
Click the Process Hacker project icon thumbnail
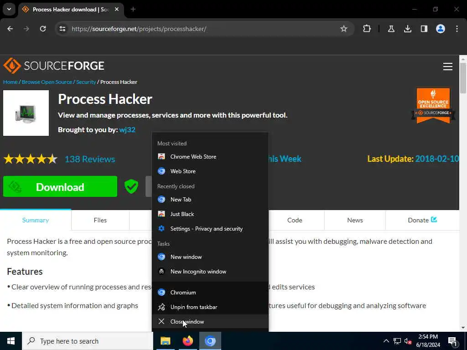26,113
